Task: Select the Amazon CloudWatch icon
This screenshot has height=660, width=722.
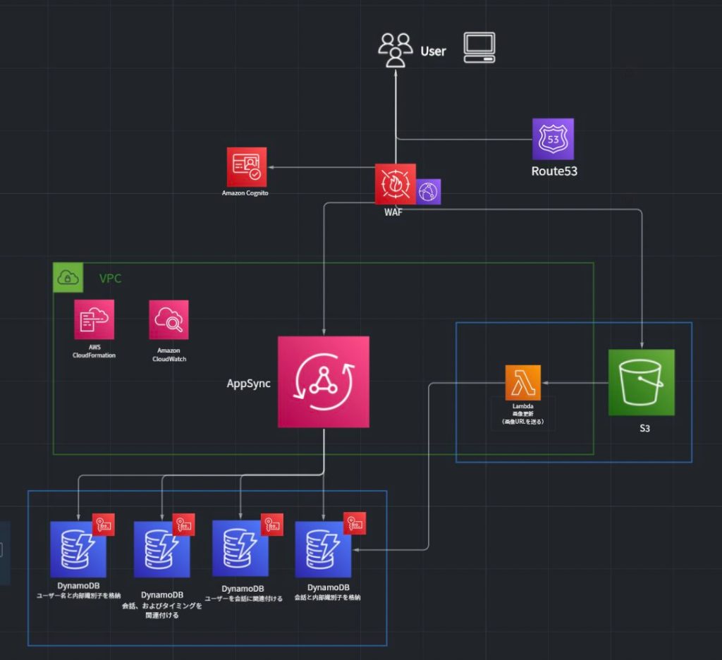Action: pos(169,320)
